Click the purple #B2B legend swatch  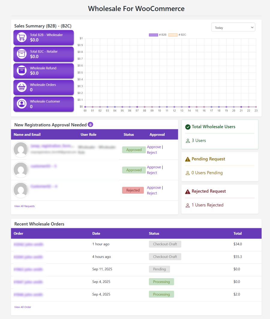(x=153, y=35)
